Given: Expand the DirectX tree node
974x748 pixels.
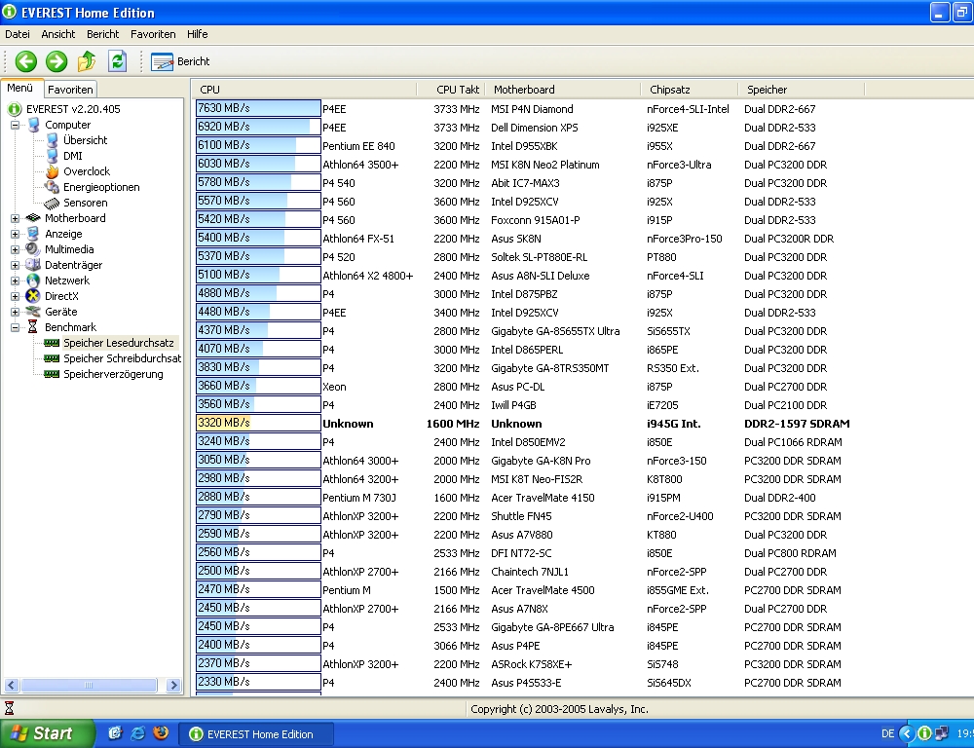Looking at the screenshot, I should [x=15, y=296].
